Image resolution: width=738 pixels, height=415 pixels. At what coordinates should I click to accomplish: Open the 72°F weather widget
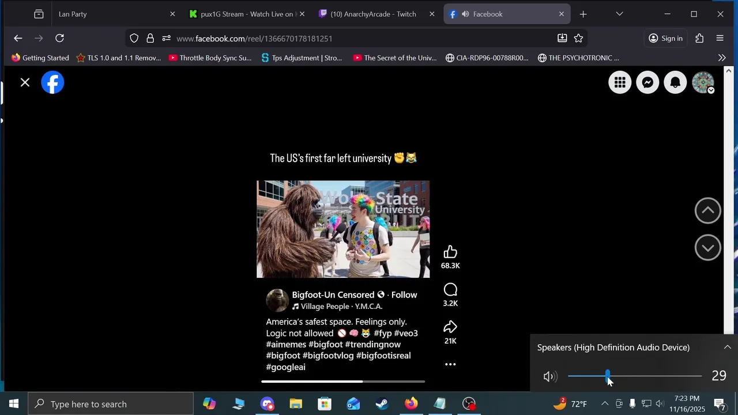570,403
